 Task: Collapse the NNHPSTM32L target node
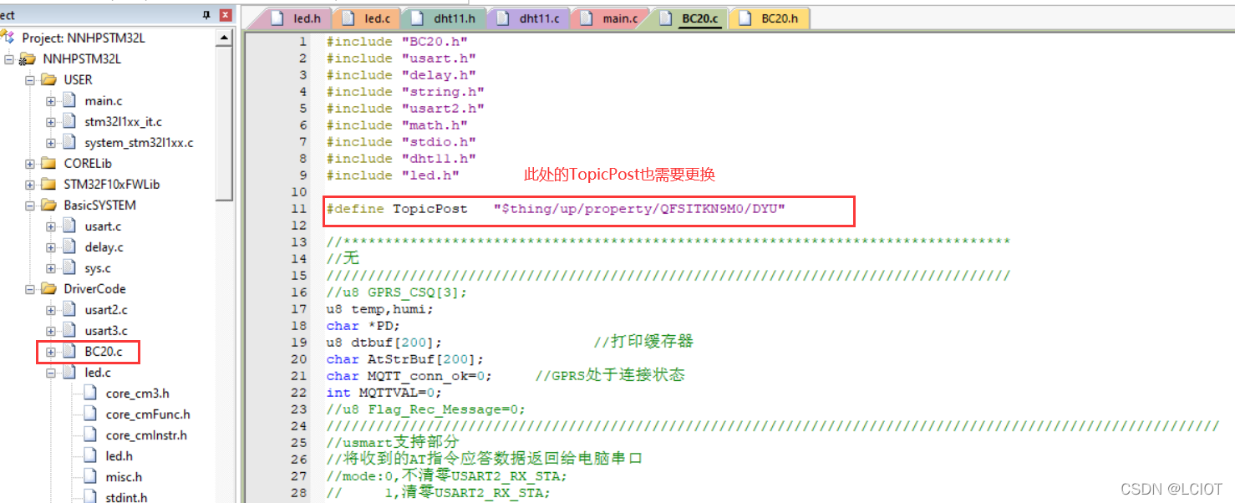tap(9, 59)
